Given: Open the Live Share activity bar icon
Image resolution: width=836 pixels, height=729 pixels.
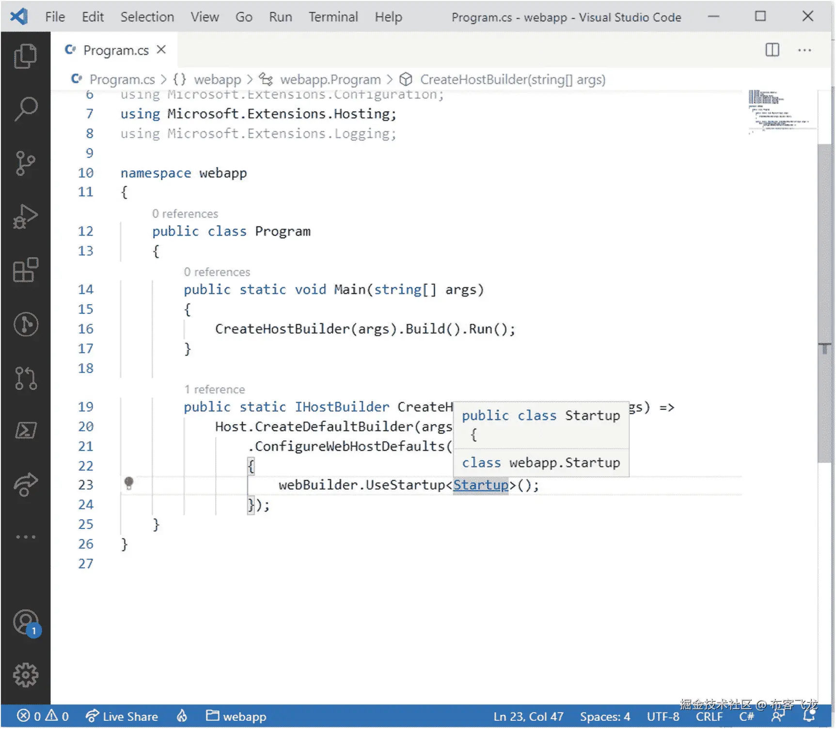Looking at the screenshot, I should click(x=25, y=484).
